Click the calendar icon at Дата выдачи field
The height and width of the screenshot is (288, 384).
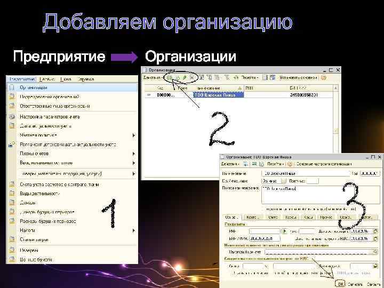[375, 266]
